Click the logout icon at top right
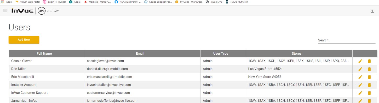Screen dimensions: 379x103 click(372, 11)
